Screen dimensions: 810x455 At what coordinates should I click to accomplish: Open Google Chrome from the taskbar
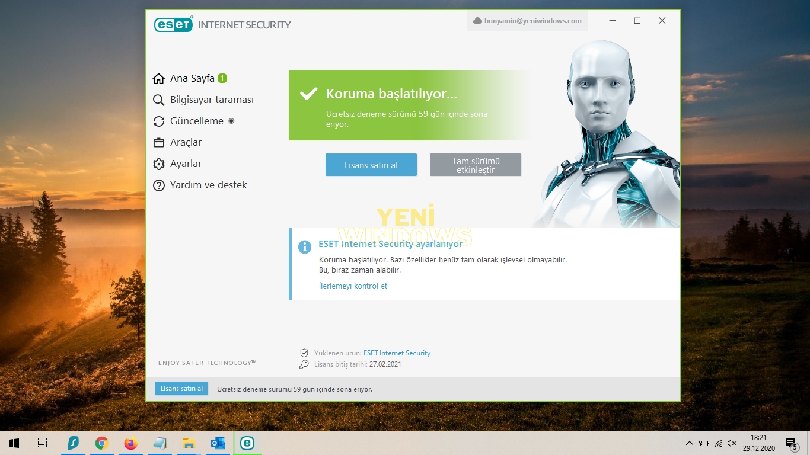coord(102,443)
